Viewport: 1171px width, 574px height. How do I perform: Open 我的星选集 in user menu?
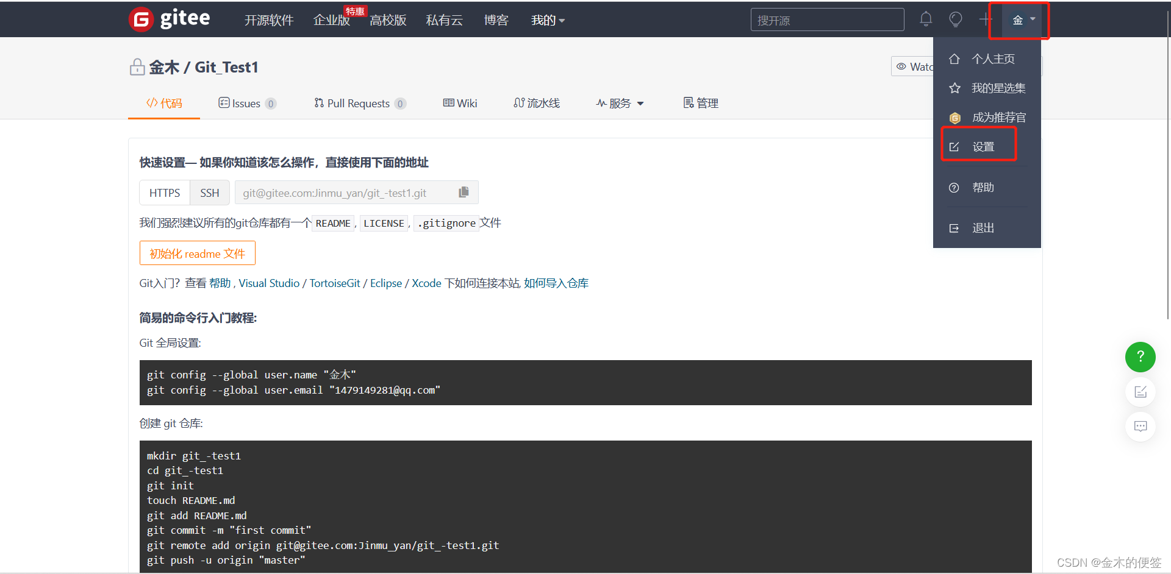click(987, 88)
